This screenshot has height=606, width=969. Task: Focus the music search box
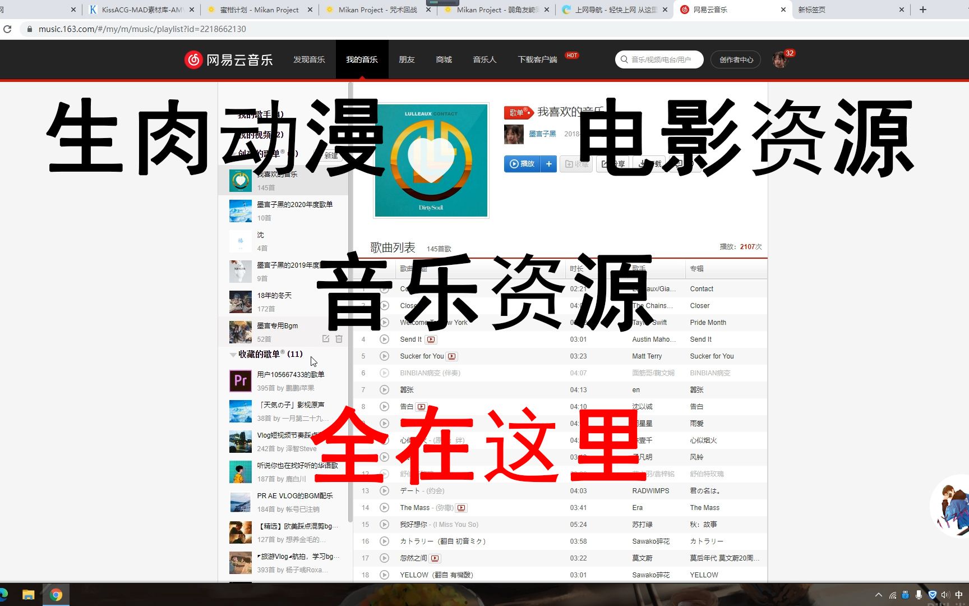coord(659,59)
